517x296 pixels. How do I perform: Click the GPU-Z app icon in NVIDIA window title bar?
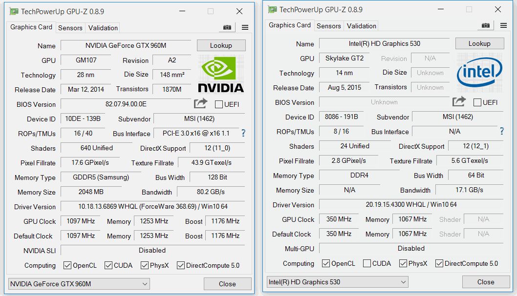(x=14, y=12)
